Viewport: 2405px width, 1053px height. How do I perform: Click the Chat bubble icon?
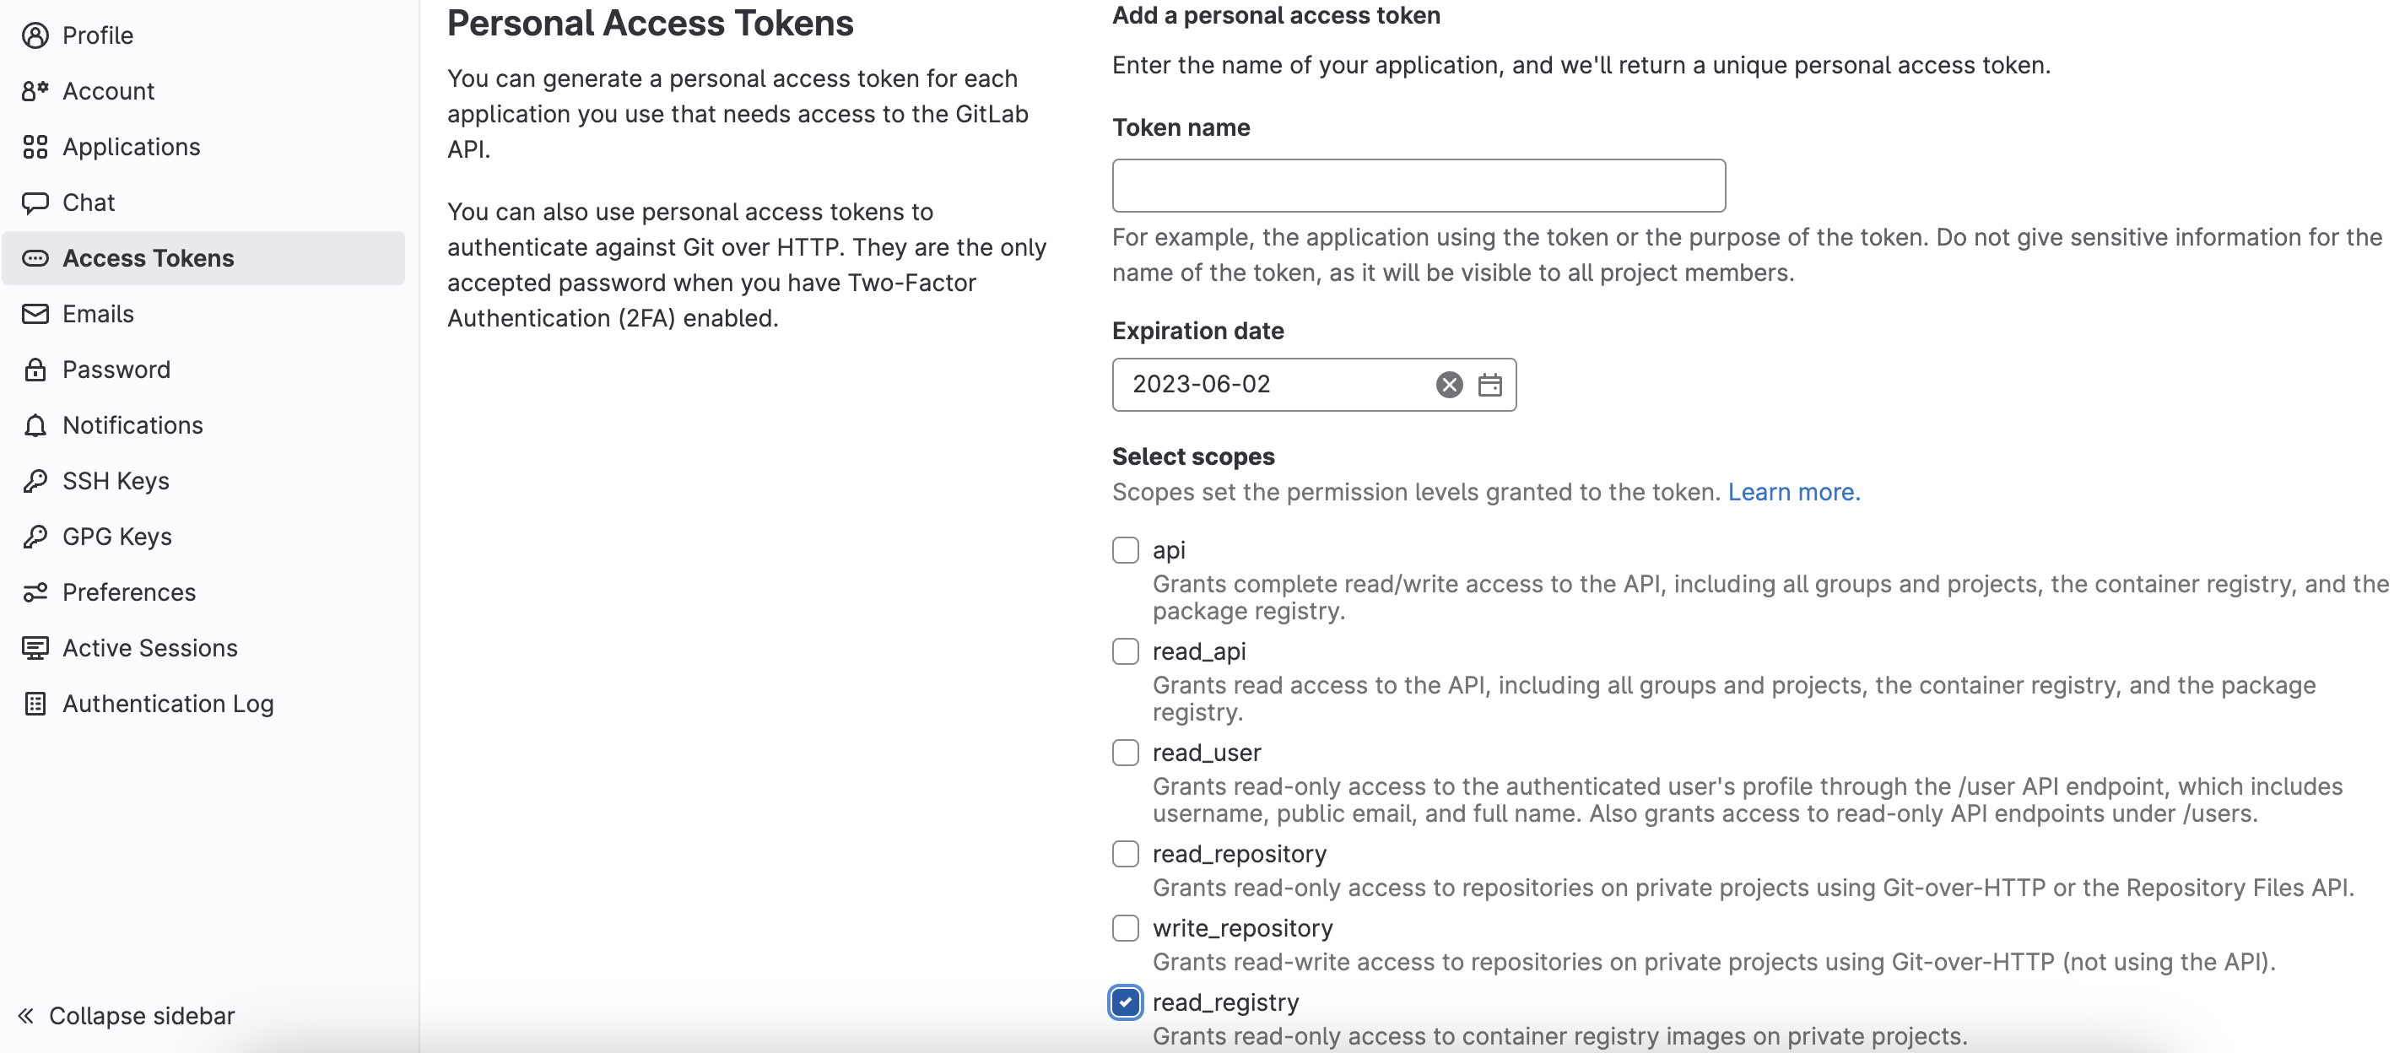click(x=35, y=202)
